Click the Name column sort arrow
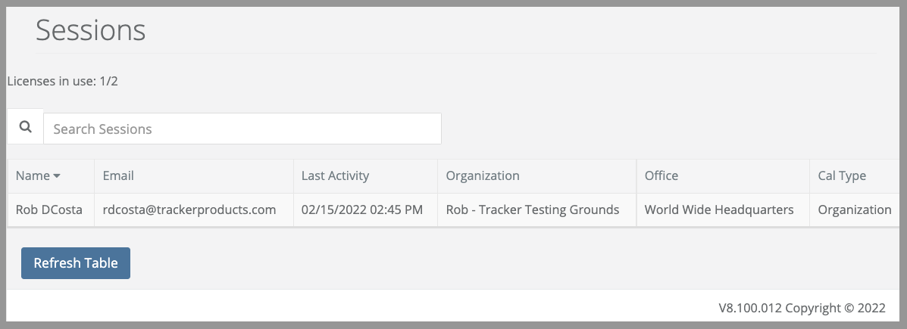The image size is (907, 329). click(x=57, y=176)
